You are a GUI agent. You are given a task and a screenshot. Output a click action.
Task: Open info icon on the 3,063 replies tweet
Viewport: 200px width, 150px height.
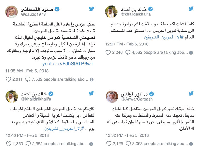point(191,144)
